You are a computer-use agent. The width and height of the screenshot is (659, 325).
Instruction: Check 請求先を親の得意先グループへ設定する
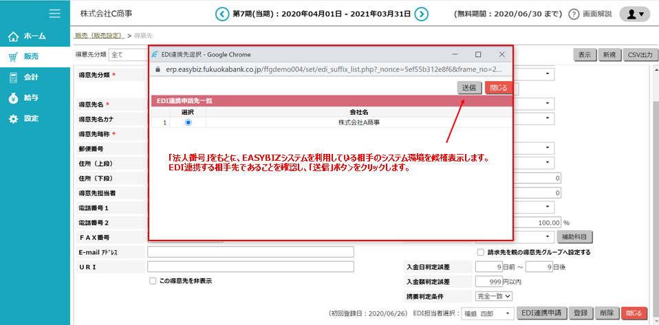pyautogui.click(x=480, y=252)
